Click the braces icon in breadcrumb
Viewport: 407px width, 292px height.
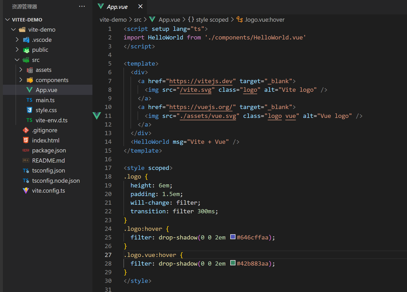(x=191, y=19)
